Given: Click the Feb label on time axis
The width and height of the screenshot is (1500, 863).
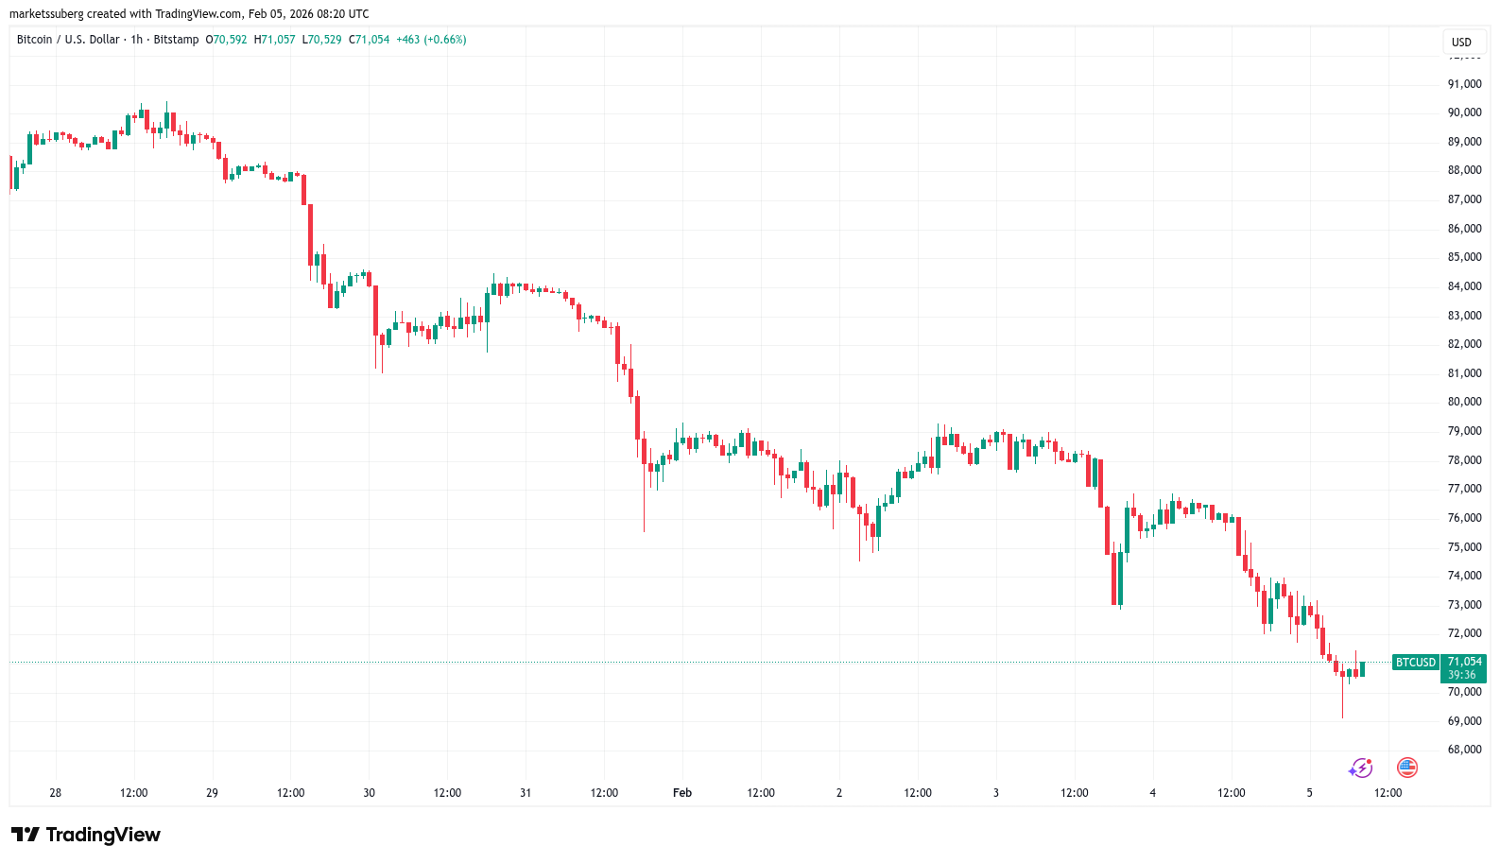Looking at the screenshot, I should [681, 793].
